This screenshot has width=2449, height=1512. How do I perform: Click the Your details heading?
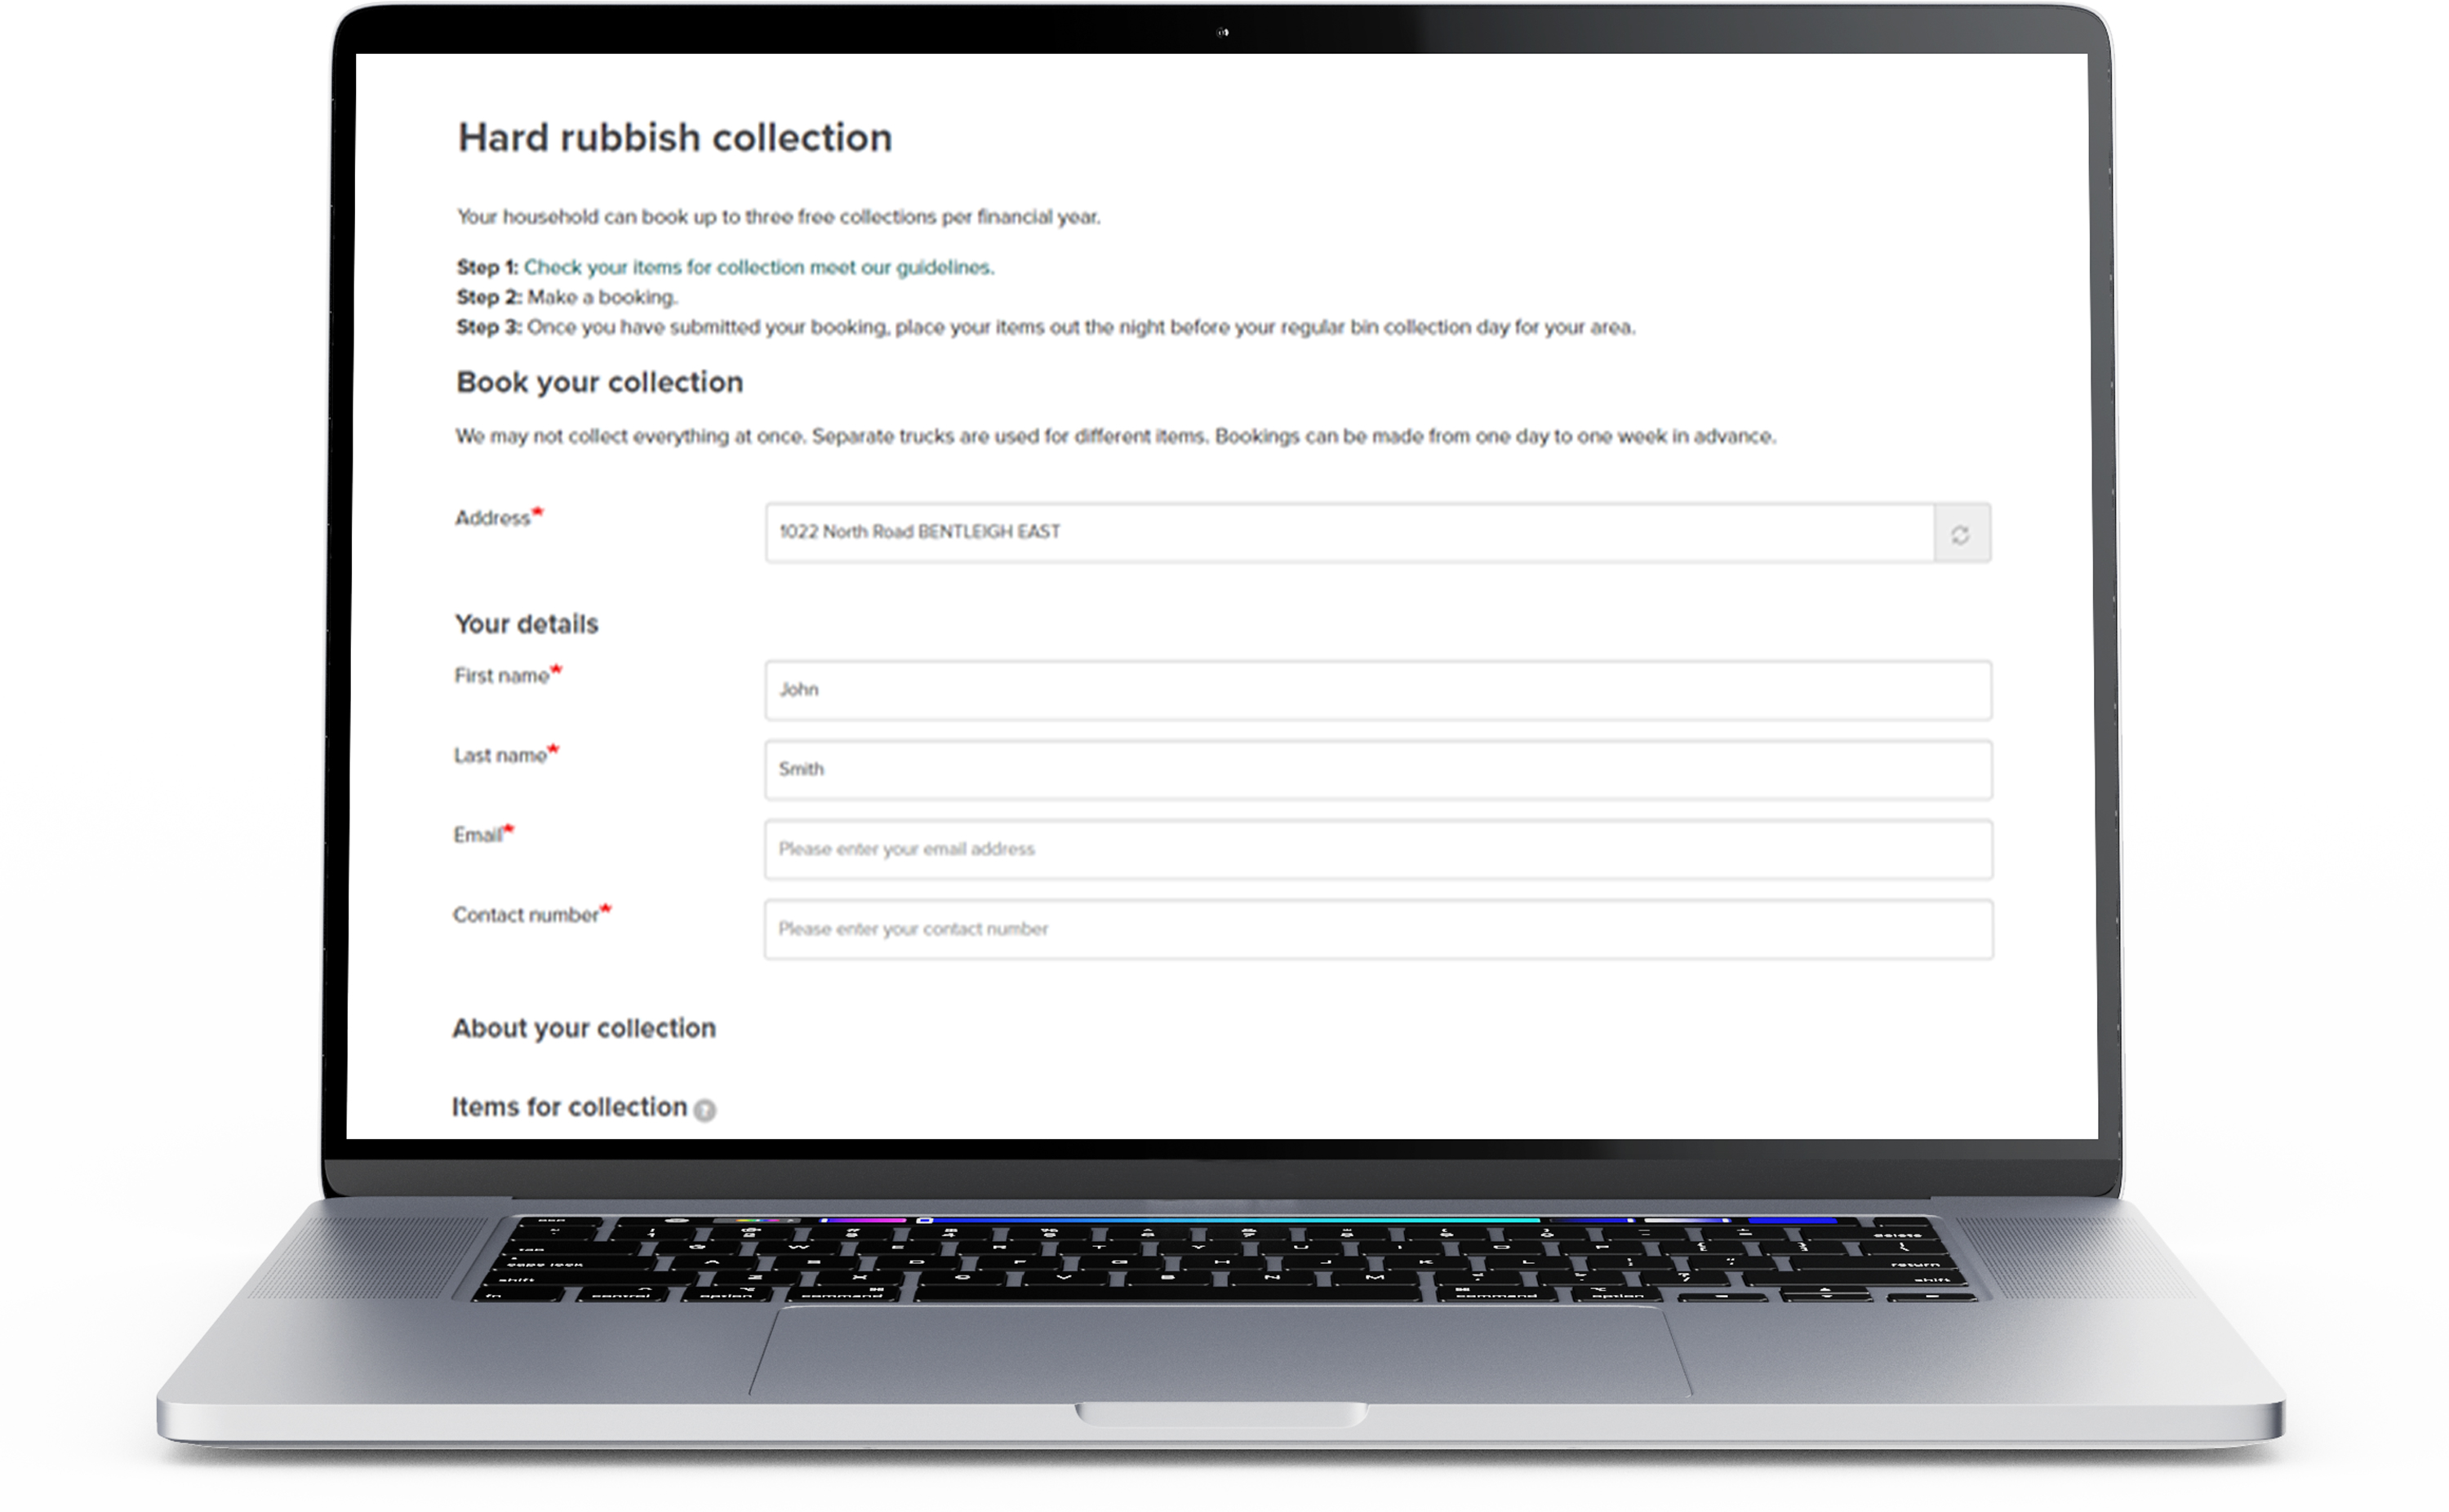527,624
